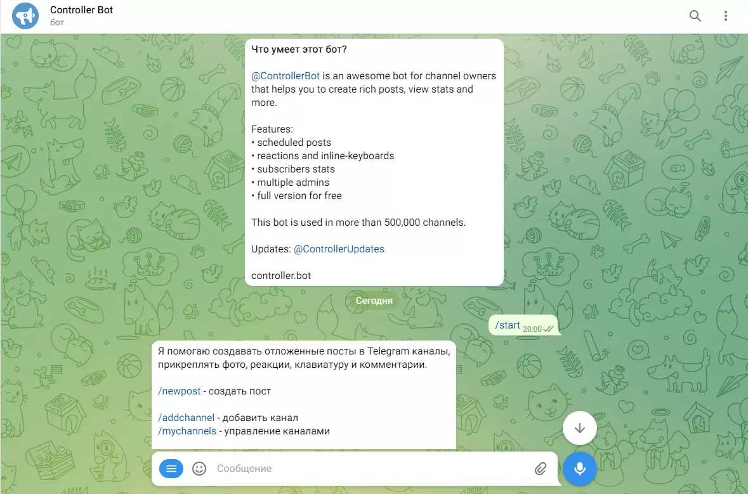The image size is (748, 494).
Task: Start voice message recording with the microphone button
Action: coord(580,469)
